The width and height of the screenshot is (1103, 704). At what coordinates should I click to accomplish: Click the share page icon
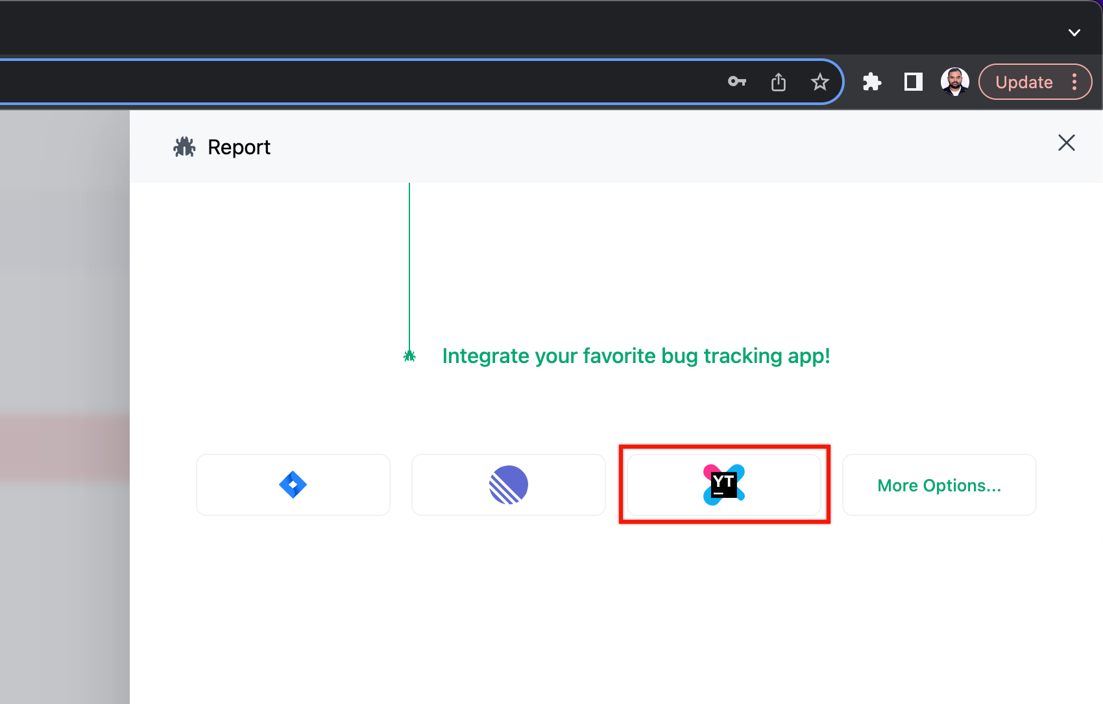pos(779,82)
